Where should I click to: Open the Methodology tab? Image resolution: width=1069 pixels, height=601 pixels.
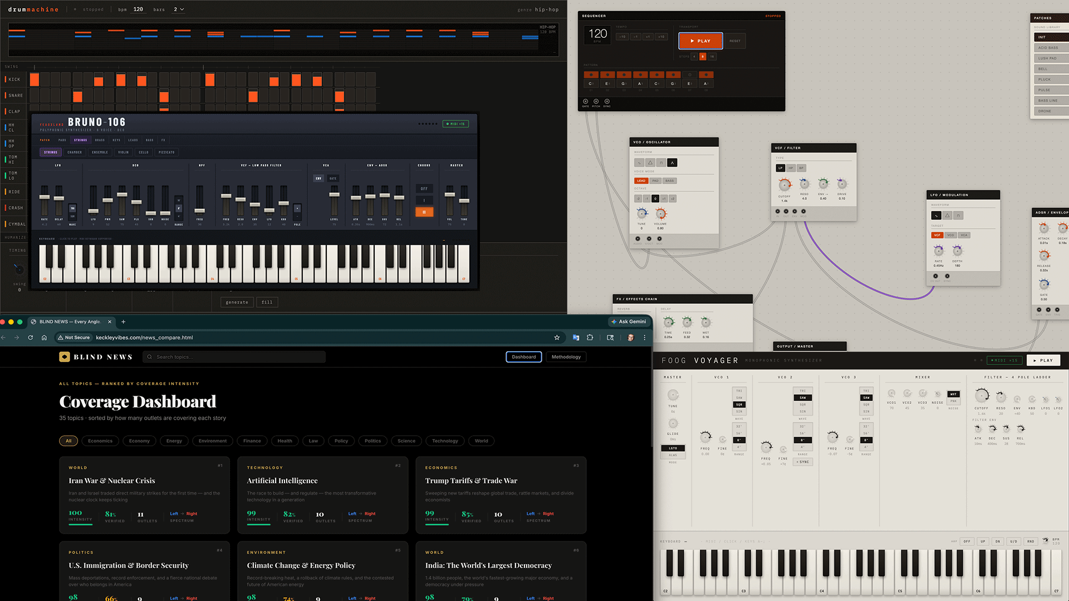click(x=566, y=357)
